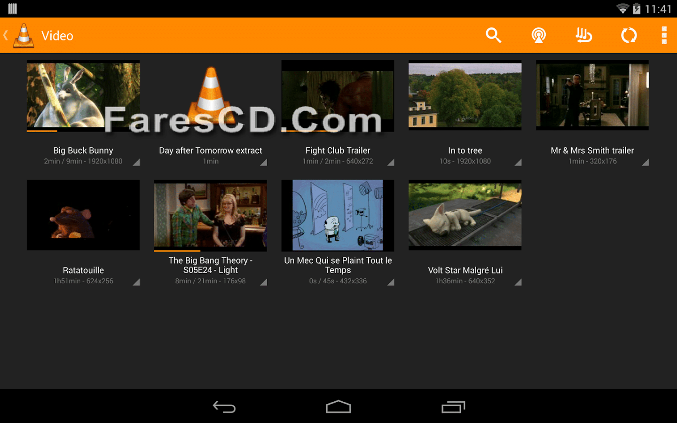The height and width of the screenshot is (423, 677).
Task: Tap the Android back button
Action: [224, 407]
